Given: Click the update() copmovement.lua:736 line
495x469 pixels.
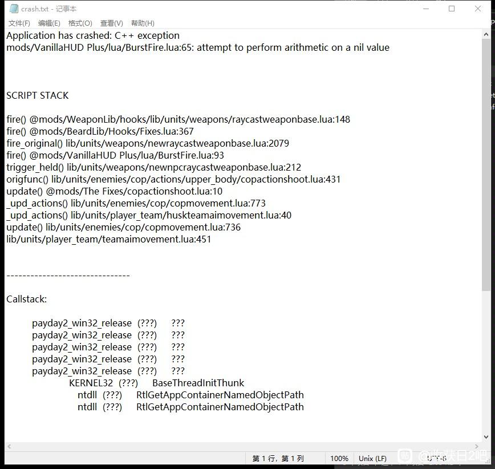Looking at the screenshot, I should coord(123,228).
